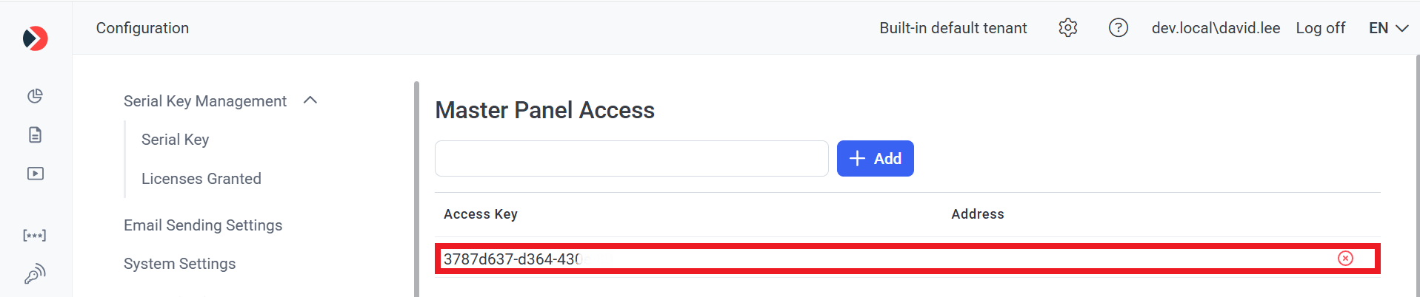Select the Serial Key menu item
Viewport: 1420px width, 297px height.
tap(175, 140)
